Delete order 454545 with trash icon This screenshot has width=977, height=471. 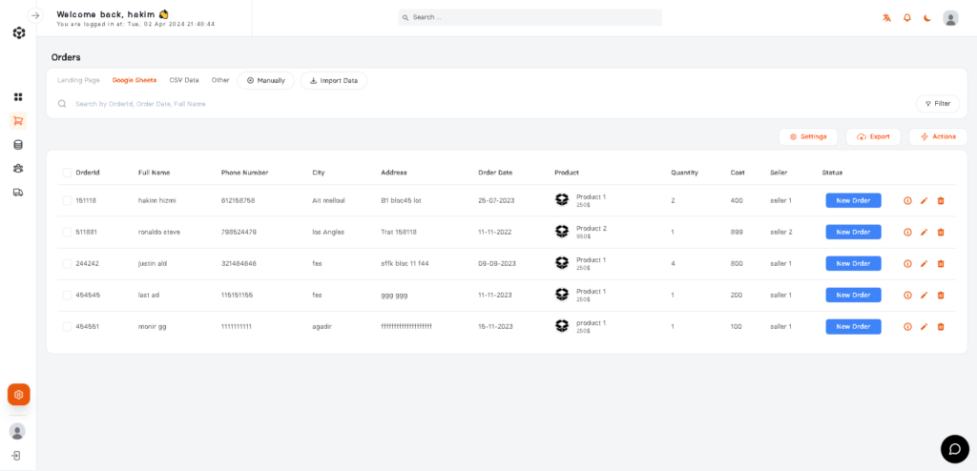tap(941, 296)
